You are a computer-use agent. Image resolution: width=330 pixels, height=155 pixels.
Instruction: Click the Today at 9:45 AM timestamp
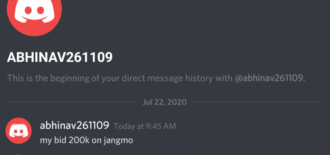145,126
